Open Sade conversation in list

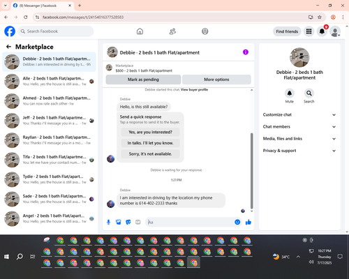tap(49, 199)
